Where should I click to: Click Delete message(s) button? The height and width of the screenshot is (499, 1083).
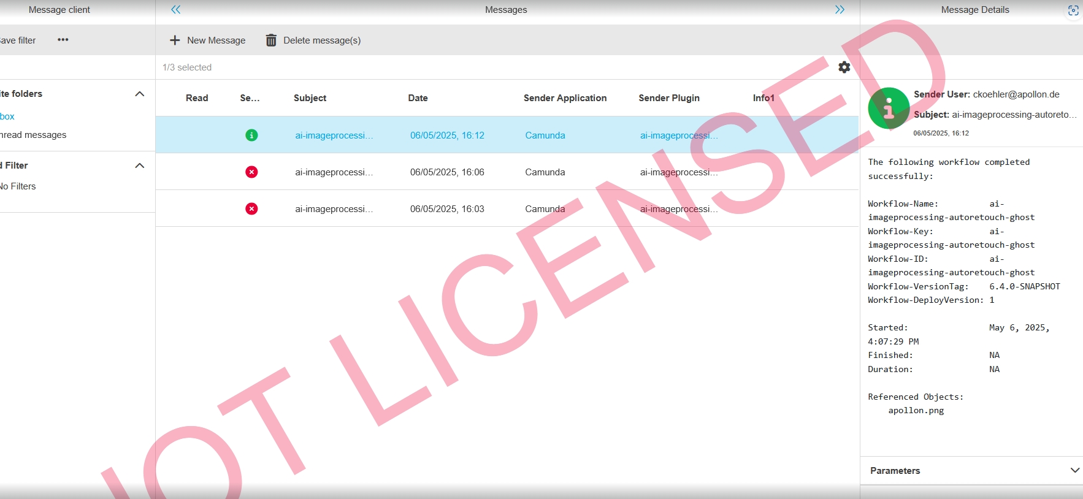[x=313, y=40]
